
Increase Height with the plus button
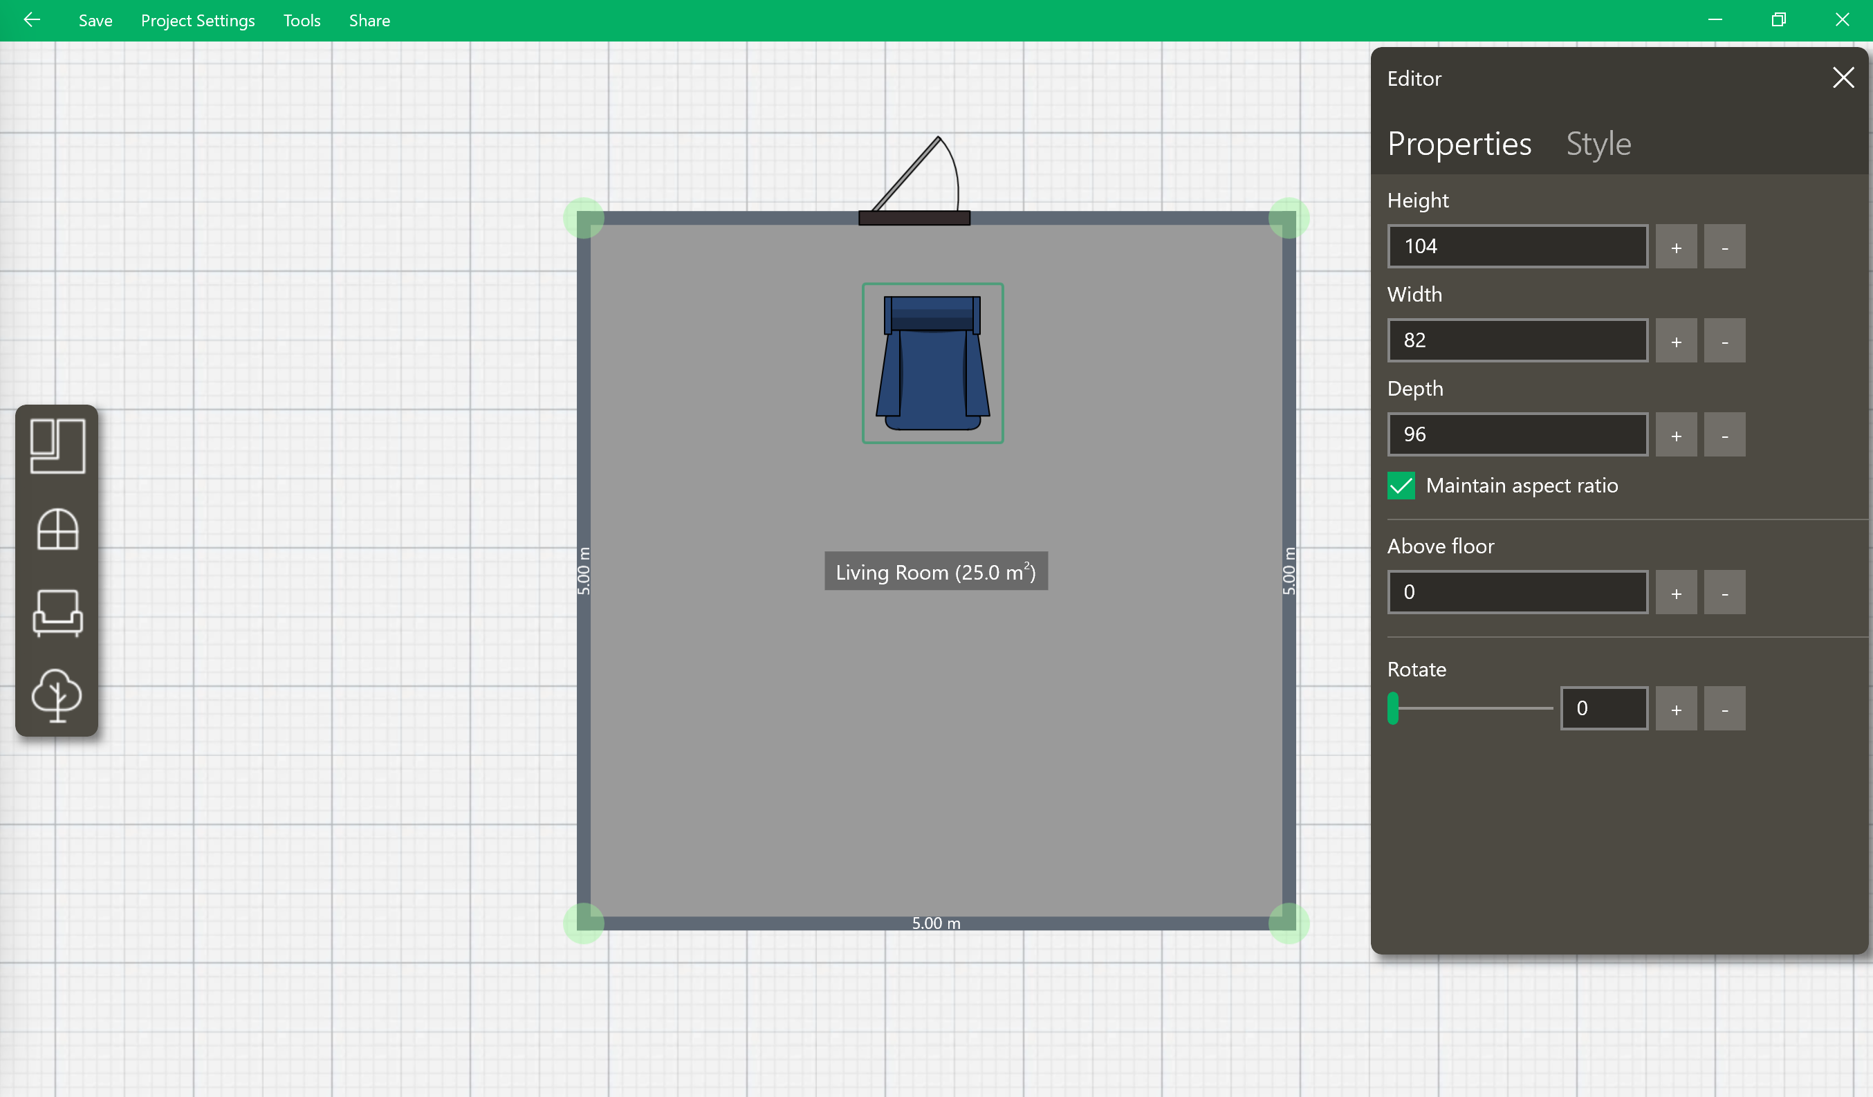pos(1676,247)
